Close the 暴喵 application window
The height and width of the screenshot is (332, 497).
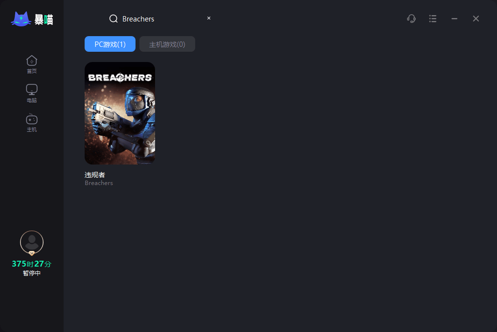coord(476,19)
